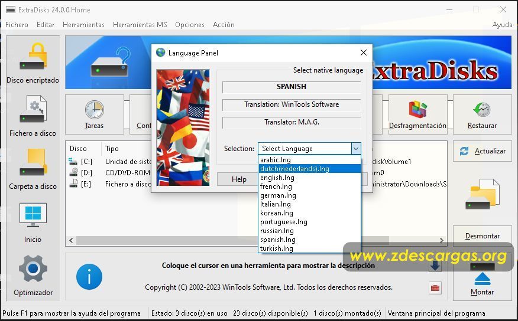Click the E: drive file icon
The image size is (518, 321).
click(73, 184)
